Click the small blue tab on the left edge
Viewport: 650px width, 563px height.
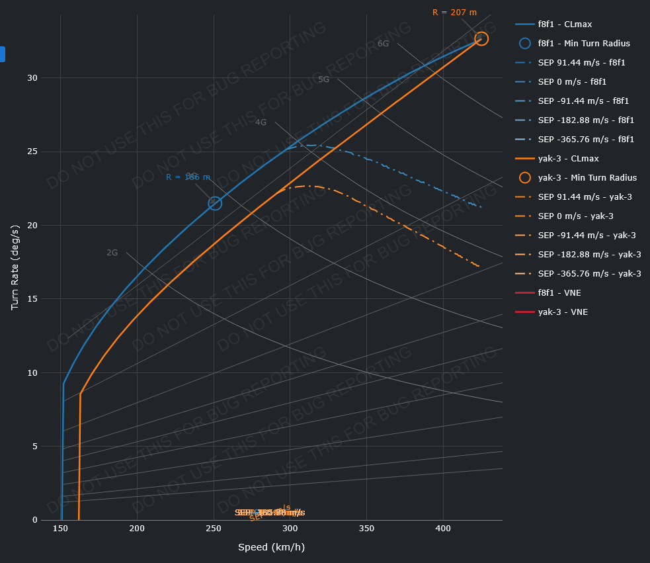tap(3, 54)
